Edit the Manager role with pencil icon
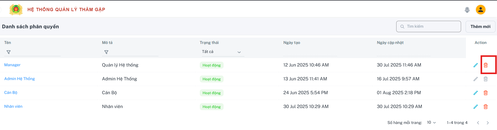The width and height of the screenshot is (497, 130). (x=476, y=65)
